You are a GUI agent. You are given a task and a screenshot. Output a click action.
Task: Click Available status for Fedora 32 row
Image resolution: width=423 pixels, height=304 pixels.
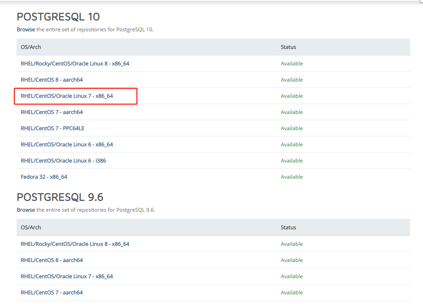(x=292, y=177)
